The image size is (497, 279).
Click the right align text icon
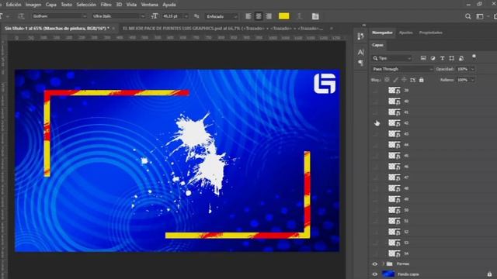pos(269,16)
